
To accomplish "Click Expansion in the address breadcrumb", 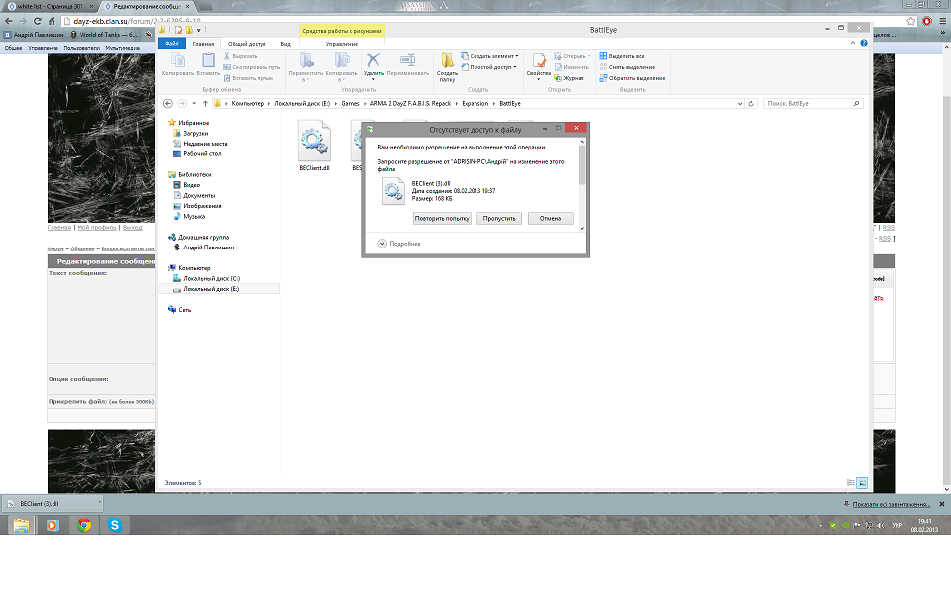I will [x=475, y=104].
